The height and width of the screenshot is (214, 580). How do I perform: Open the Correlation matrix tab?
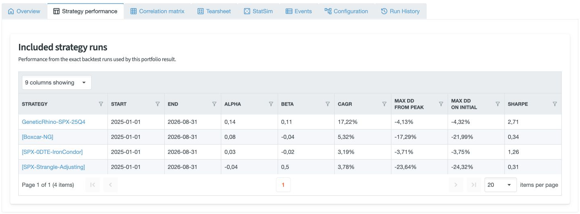click(157, 11)
